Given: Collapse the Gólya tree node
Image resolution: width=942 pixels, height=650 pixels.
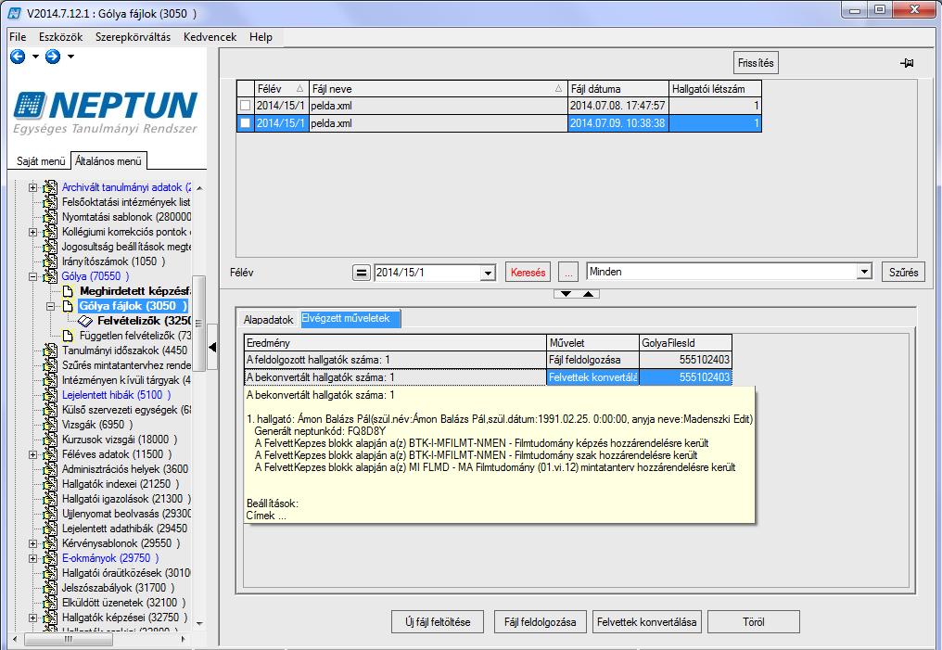Looking at the screenshot, I should pyautogui.click(x=33, y=276).
